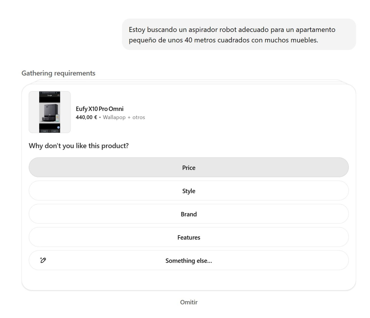
Task: Click the Wallapop + otros seller text
Action: point(124,117)
